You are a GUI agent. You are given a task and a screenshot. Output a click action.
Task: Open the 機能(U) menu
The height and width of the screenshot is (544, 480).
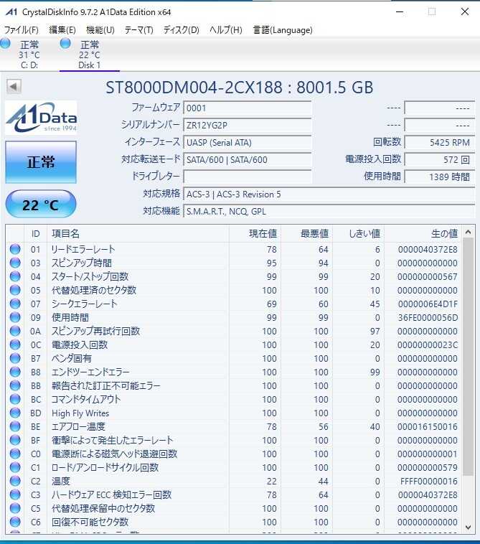click(100, 30)
